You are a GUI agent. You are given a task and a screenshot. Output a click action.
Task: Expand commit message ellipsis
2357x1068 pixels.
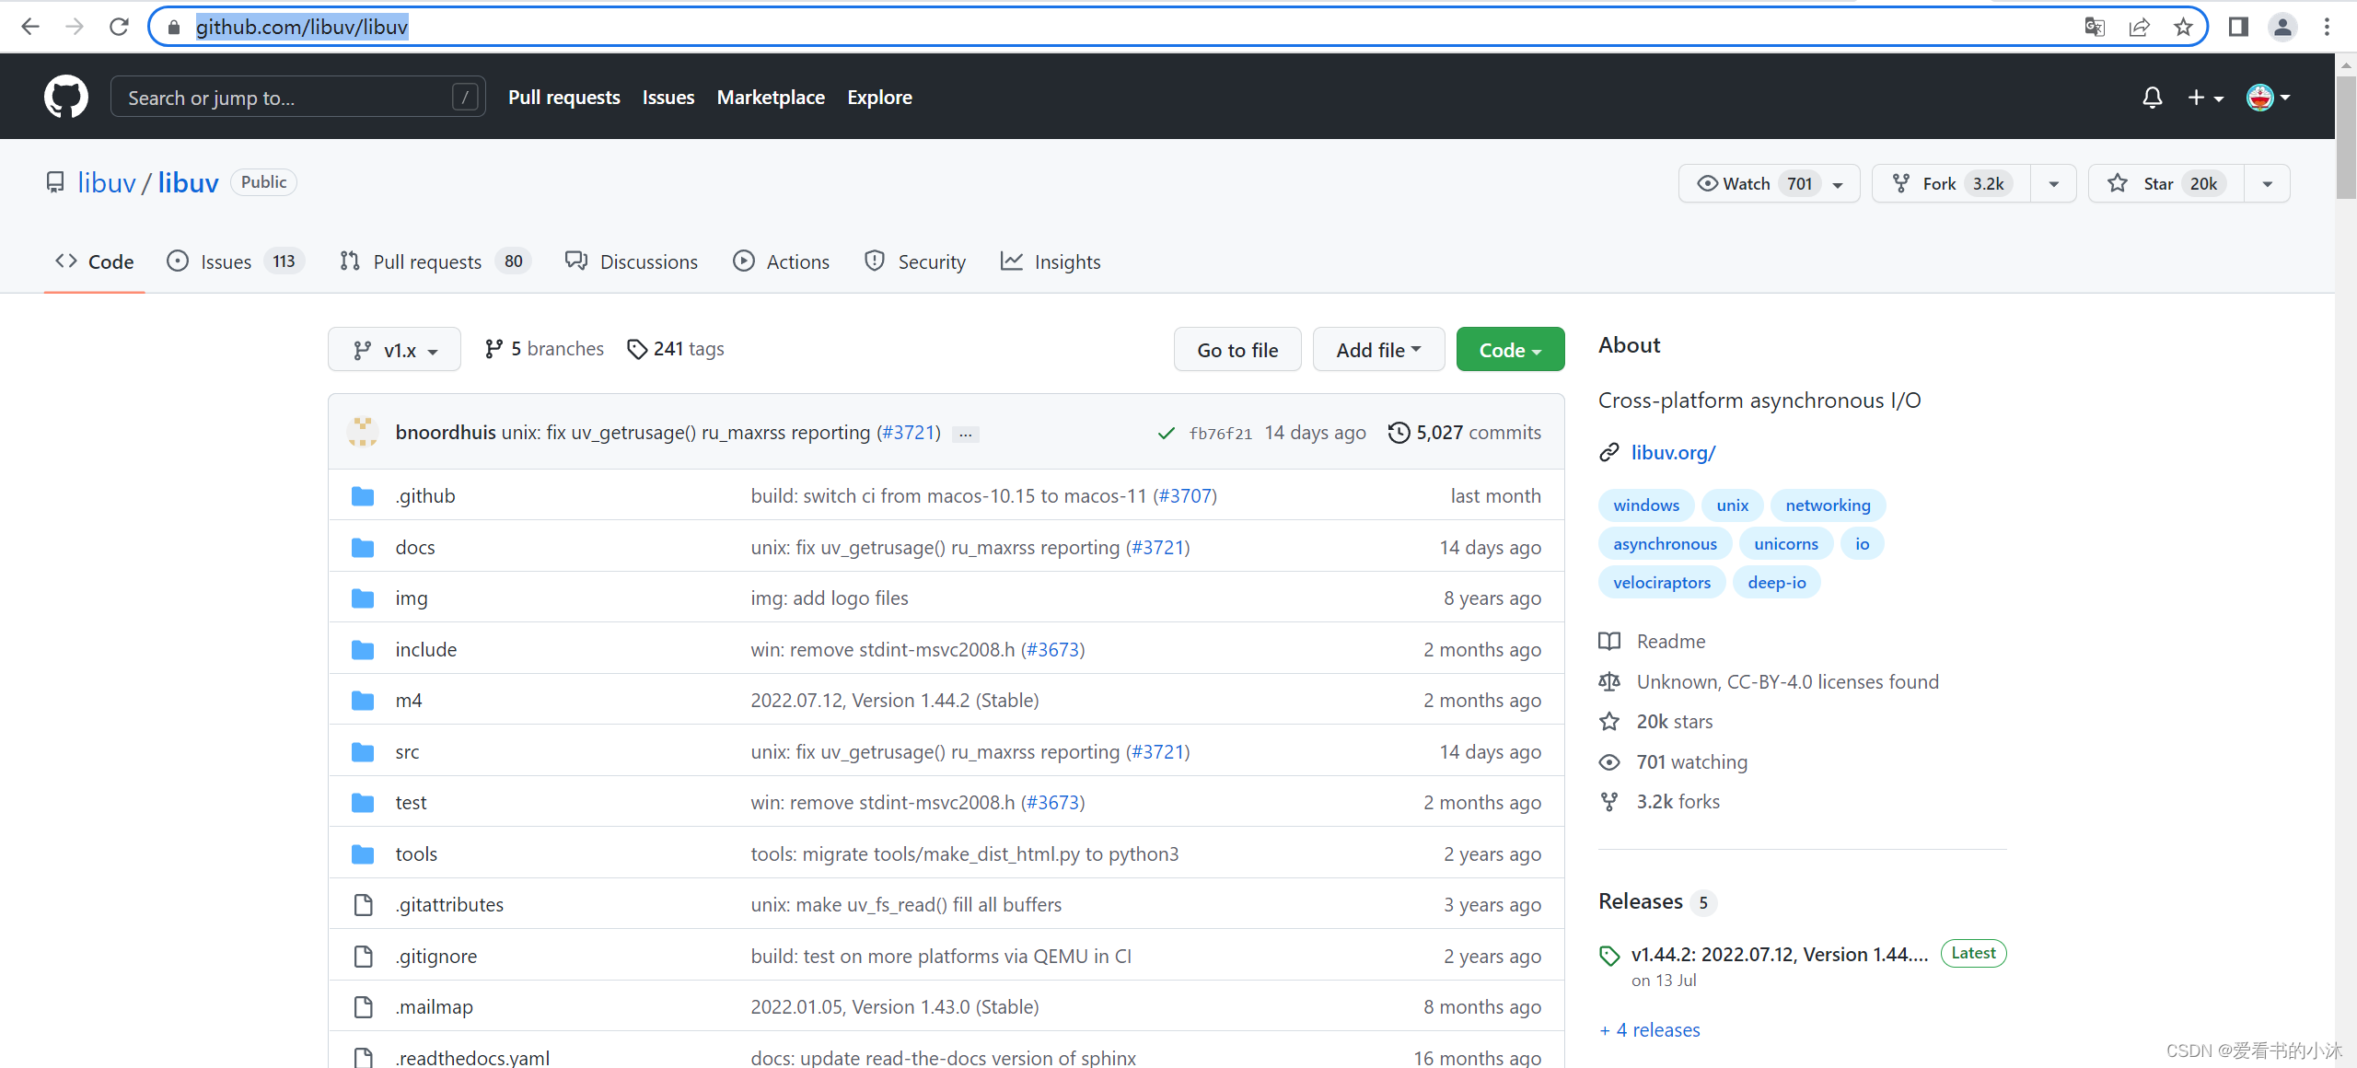click(965, 434)
